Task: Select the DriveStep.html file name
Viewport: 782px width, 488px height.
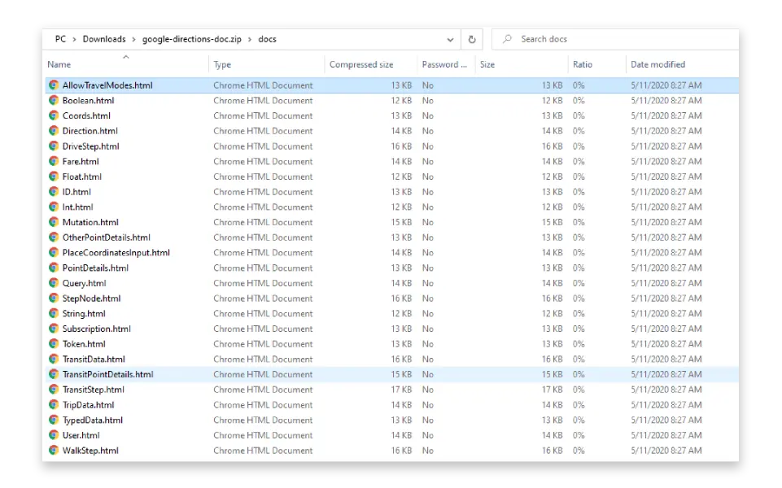Action: point(91,146)
